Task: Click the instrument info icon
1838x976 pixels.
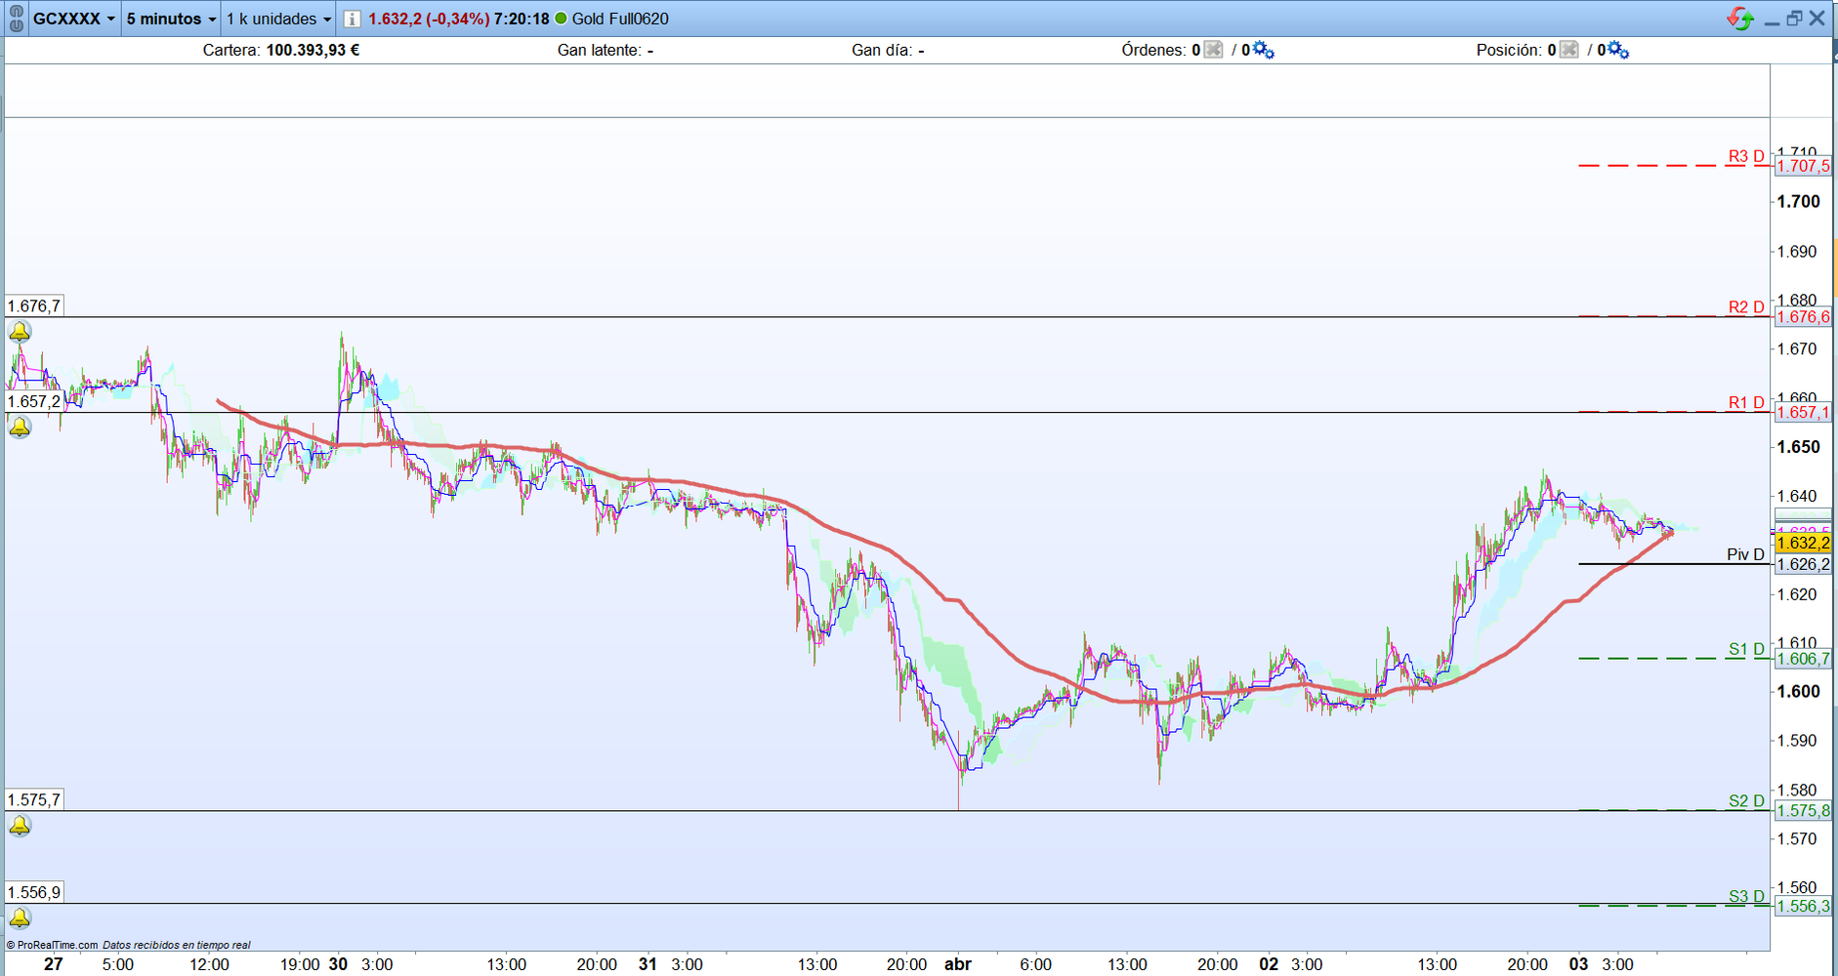Action: [x=353, y=19]
